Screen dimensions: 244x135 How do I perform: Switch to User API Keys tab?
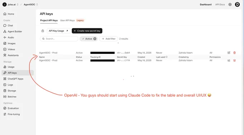[67, 20]
